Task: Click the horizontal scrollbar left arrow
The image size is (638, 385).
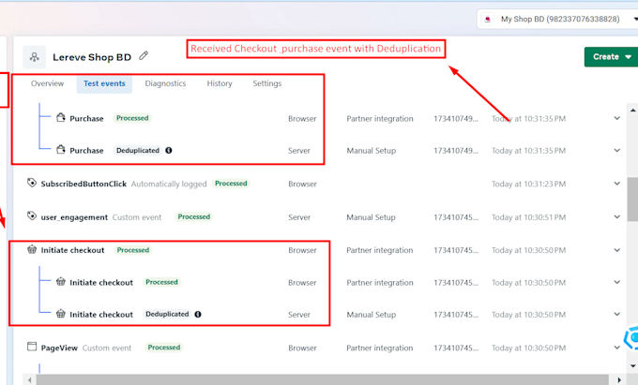Action: click(x=29, y=380)
